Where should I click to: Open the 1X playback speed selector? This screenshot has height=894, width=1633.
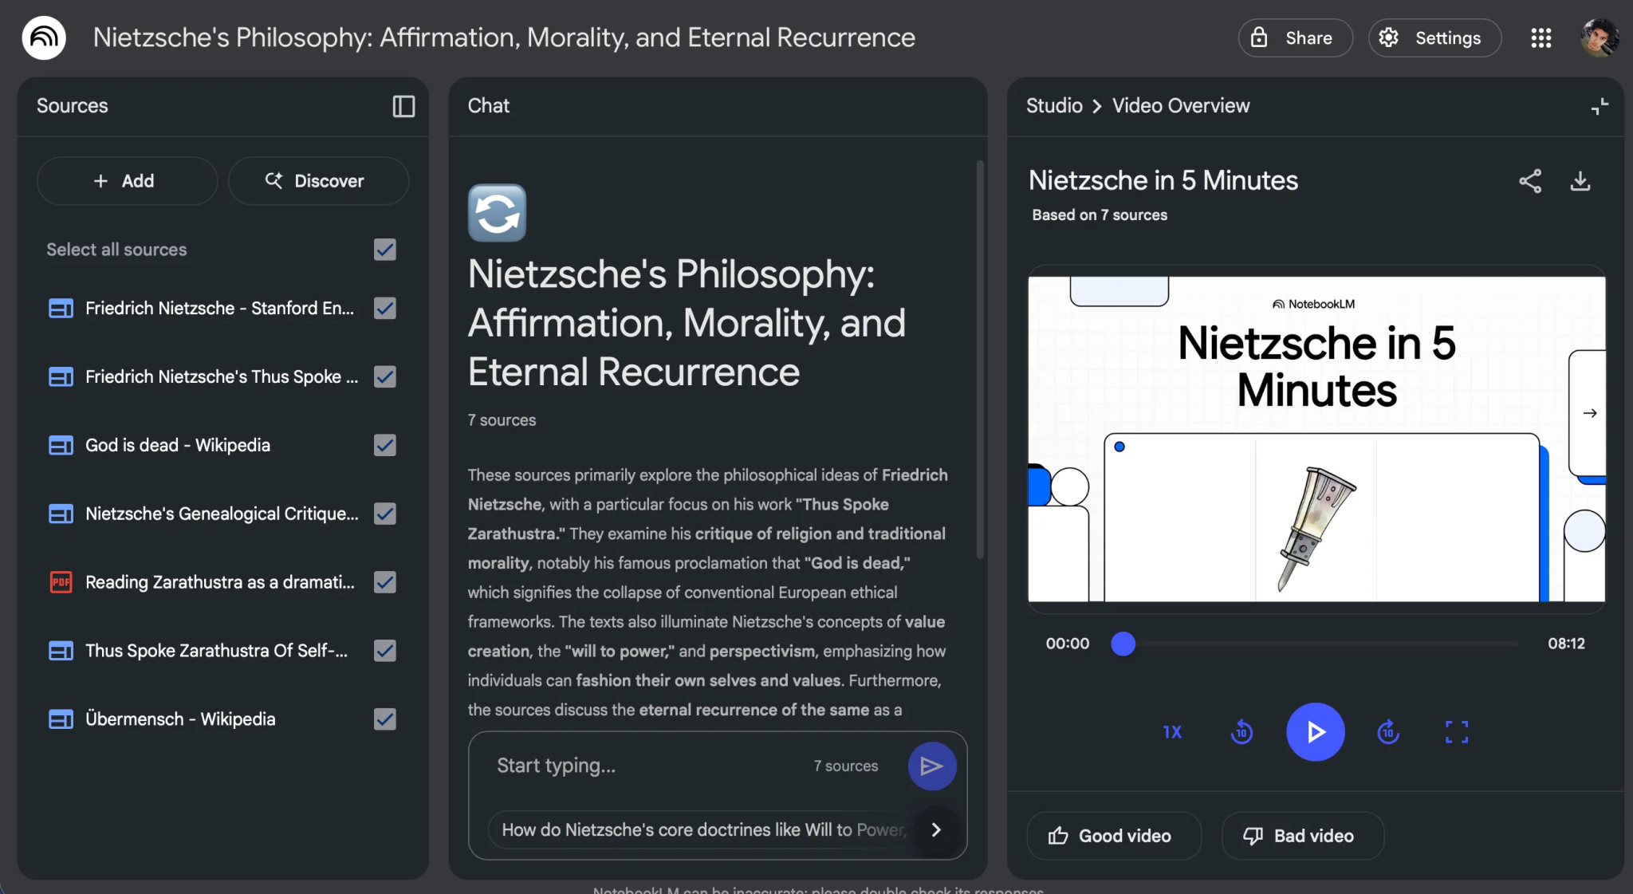pyautogui.click(x=1171, y=731)
